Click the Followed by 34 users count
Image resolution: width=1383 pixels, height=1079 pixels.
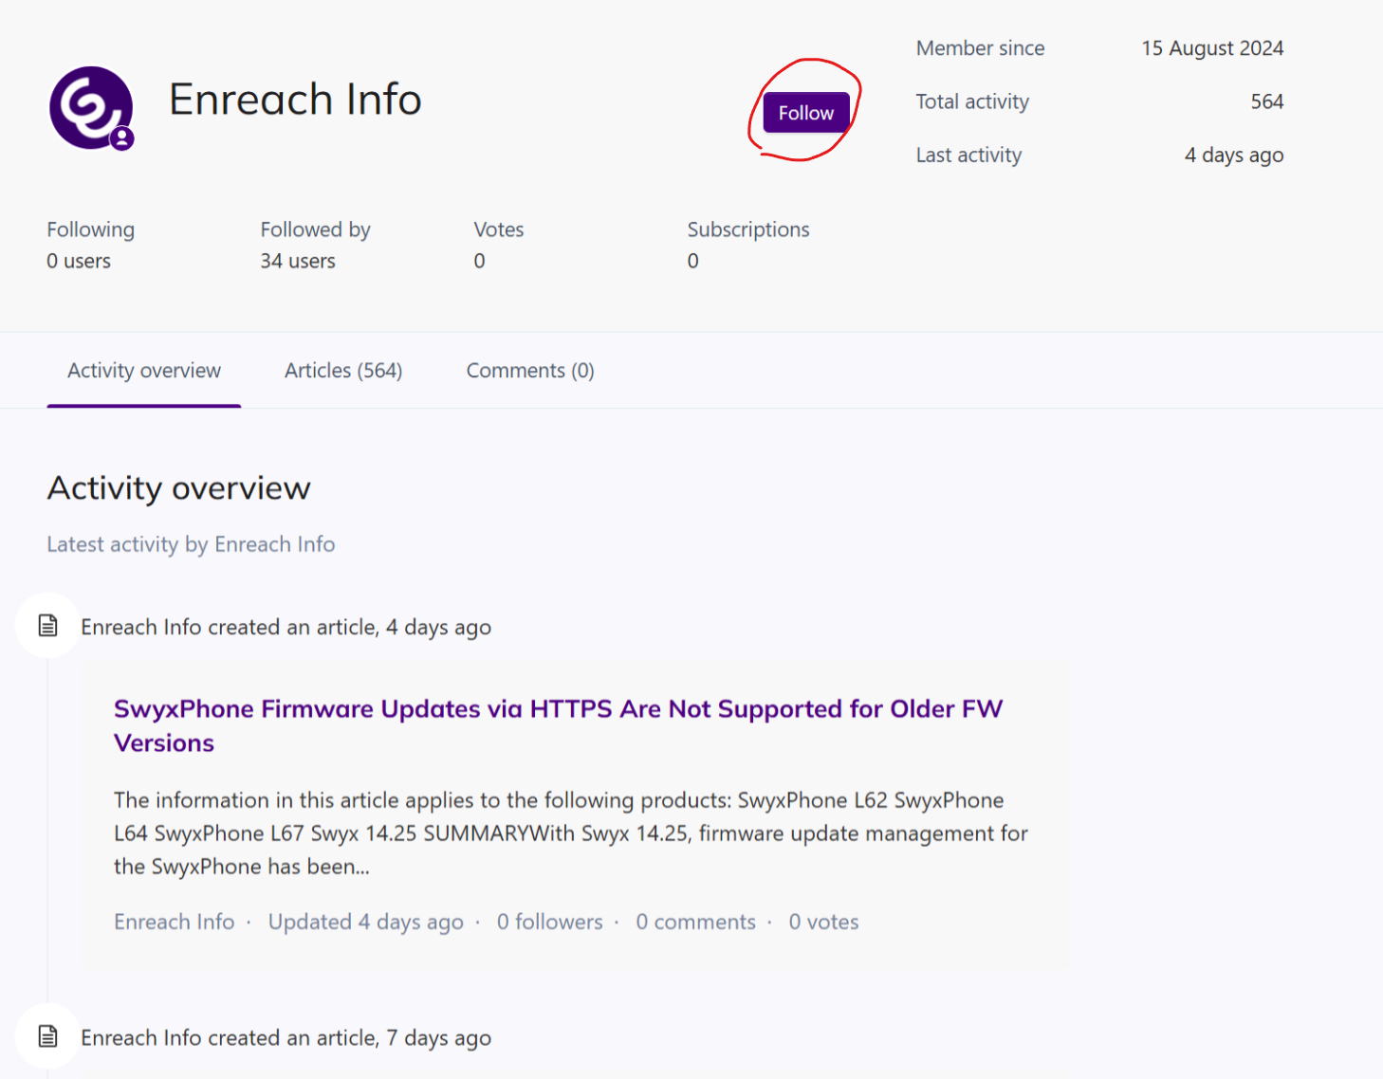tap(298, 261)
